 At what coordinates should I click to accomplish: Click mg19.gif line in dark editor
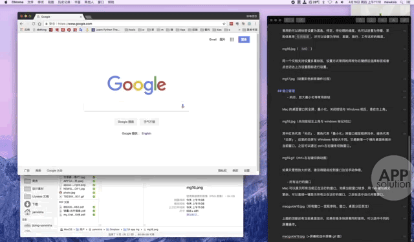305,158
